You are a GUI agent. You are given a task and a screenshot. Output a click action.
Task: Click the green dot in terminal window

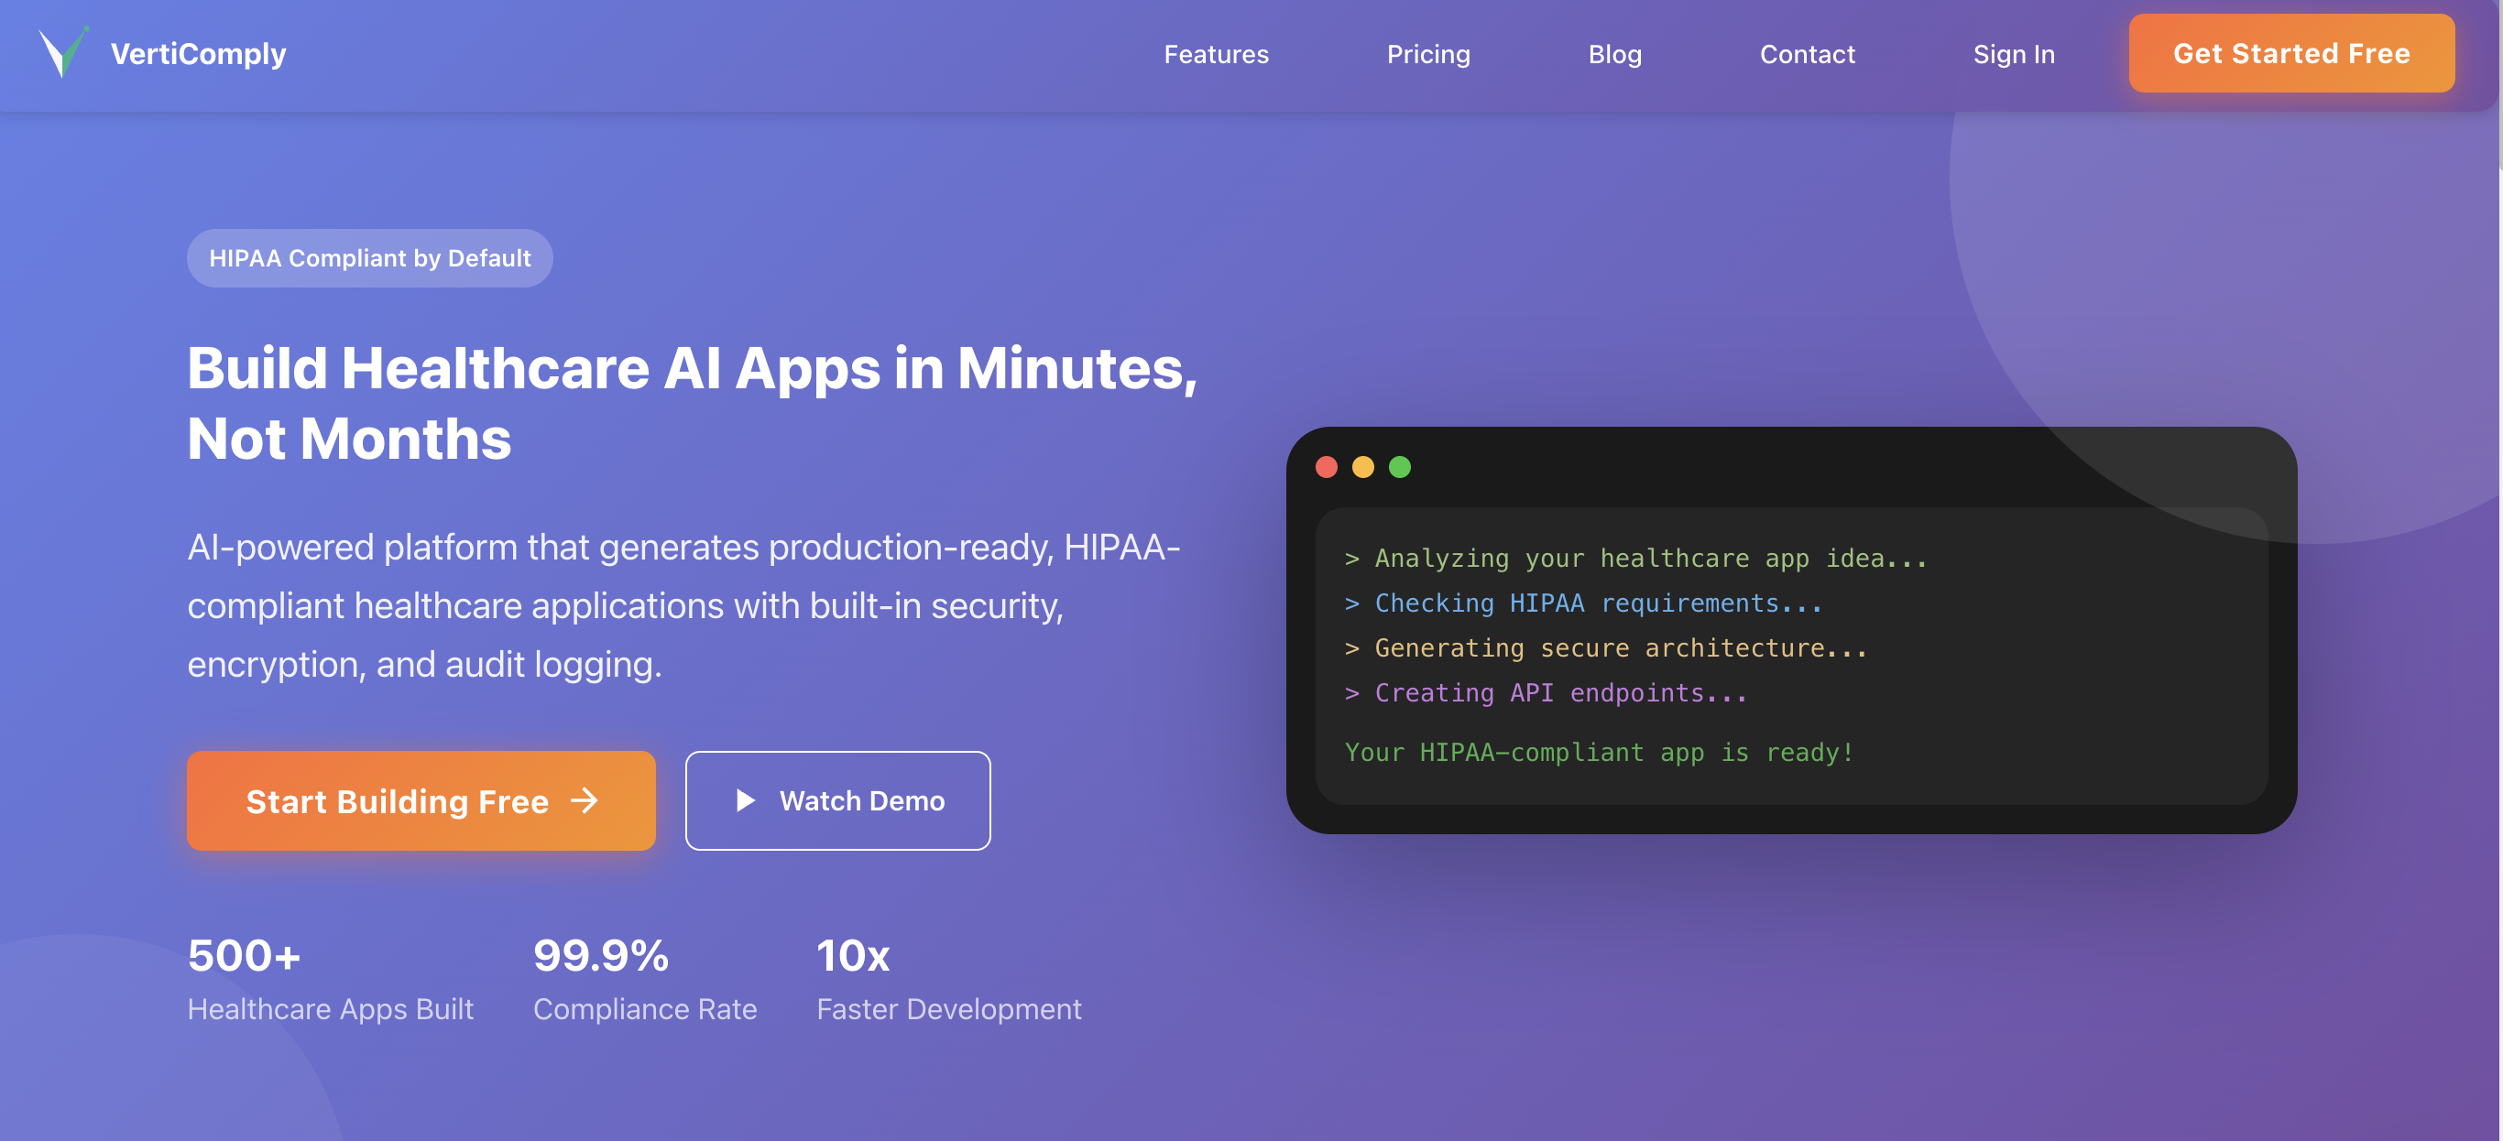coord(1399,467)
